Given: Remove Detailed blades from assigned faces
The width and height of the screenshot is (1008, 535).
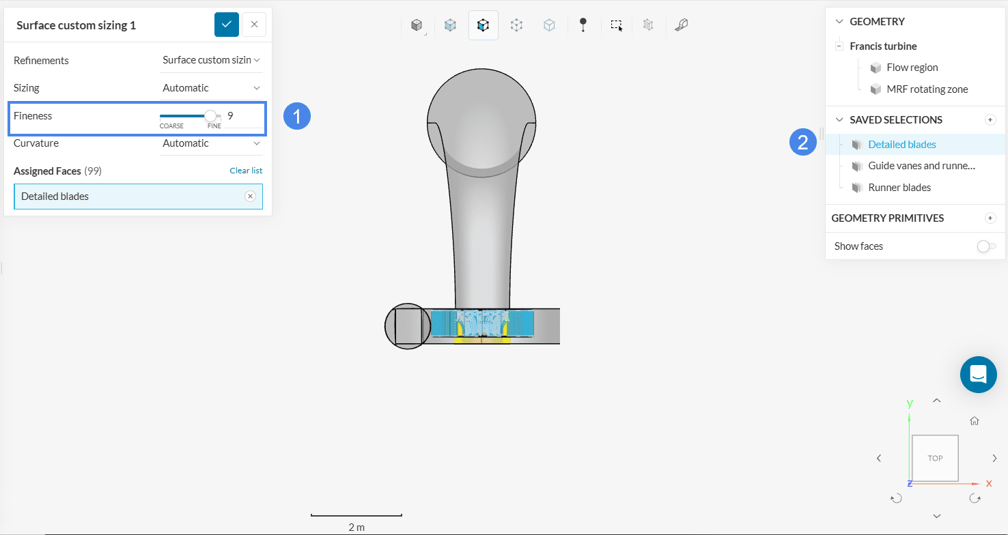Looking at the screenshot, I should [x=250, y=197].
